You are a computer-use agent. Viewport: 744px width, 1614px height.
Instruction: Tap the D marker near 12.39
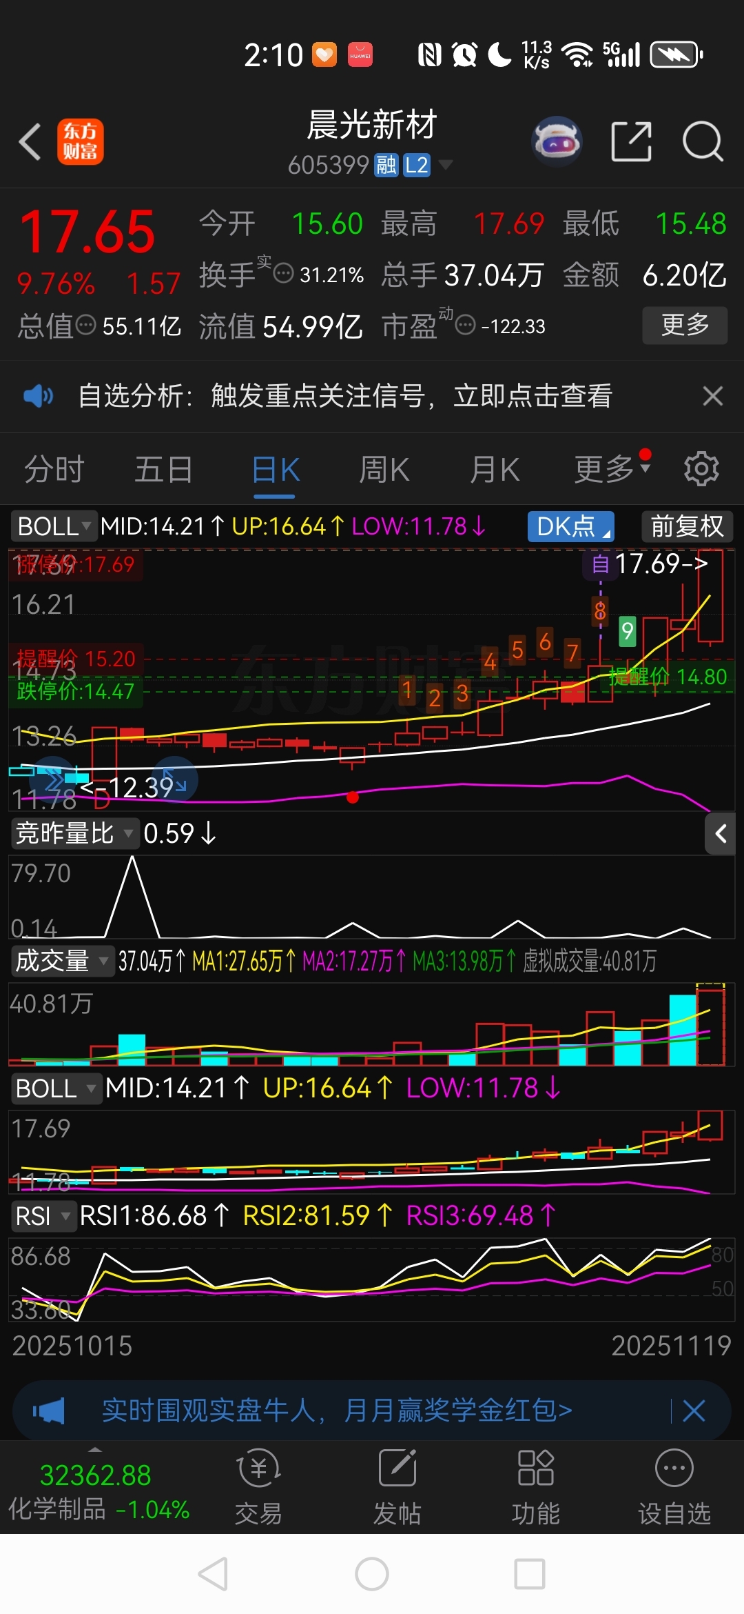pyautogui.click(x=102, y=800)
